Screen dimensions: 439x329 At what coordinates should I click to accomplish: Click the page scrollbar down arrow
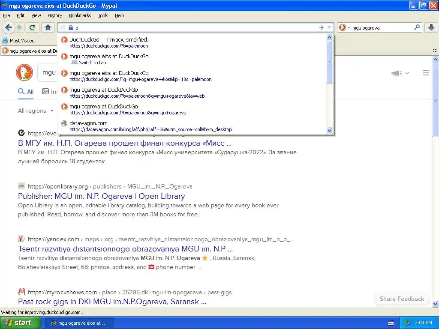(x=435, y=304)
